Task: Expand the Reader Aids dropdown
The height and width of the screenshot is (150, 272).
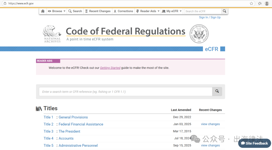Action: tap(148, 11)
